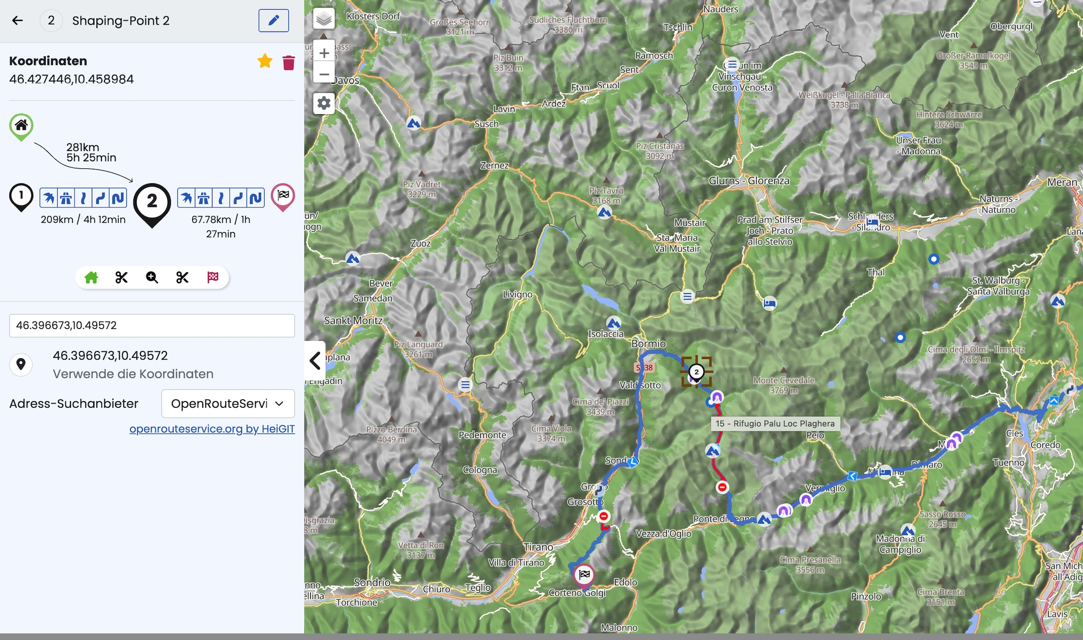
Task: Edit Shaping-Point 2 name with pencil button
Action: tap(273, 20)
